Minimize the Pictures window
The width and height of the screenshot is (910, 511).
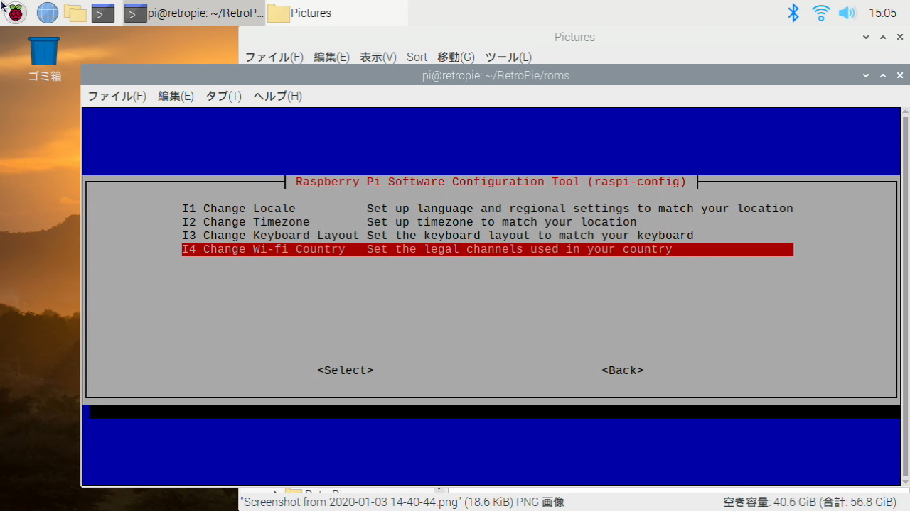click(866, 37)
